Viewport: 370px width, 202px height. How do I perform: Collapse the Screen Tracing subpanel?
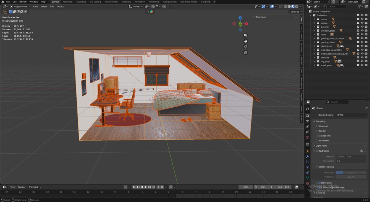tap(326, 167)
